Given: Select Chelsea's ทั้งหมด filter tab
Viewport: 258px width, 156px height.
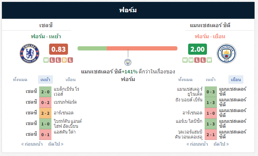Looking at the screenshot, I should point(20,80).
